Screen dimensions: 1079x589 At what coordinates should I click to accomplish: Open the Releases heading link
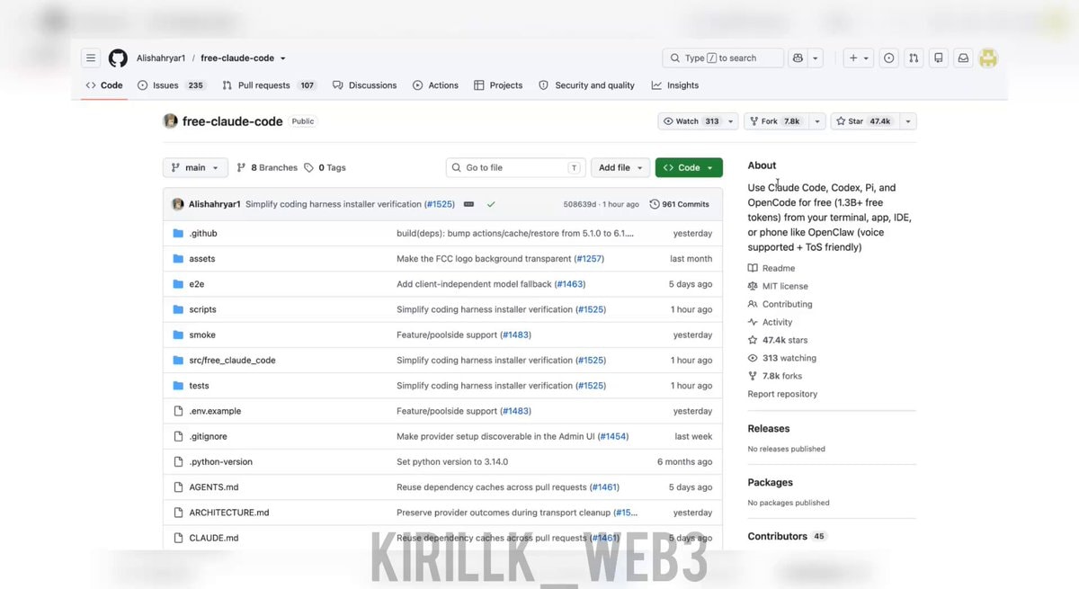(x=769, y=429)
